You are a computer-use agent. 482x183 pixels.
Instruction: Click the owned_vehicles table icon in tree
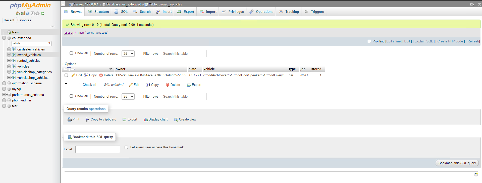(14, 55)
